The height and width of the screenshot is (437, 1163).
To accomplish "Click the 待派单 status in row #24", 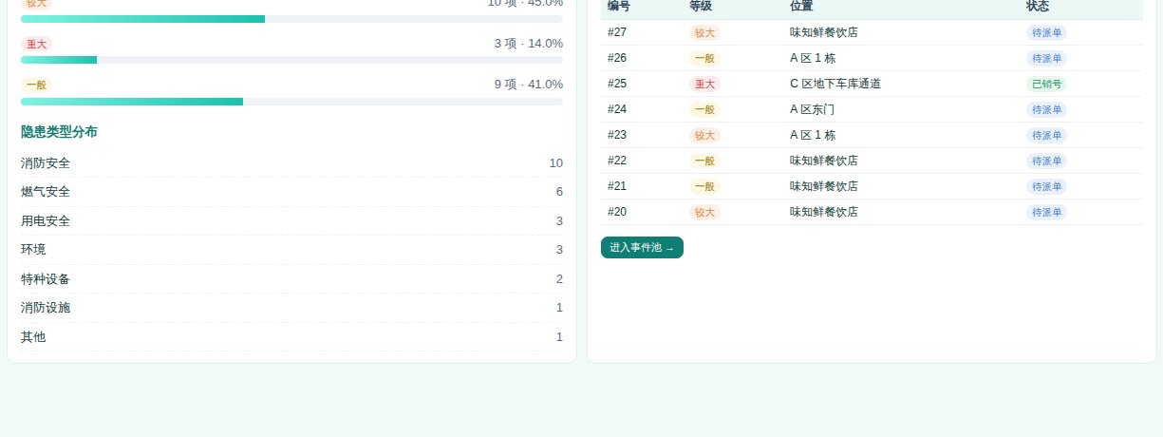I will tap(1046, 109).
